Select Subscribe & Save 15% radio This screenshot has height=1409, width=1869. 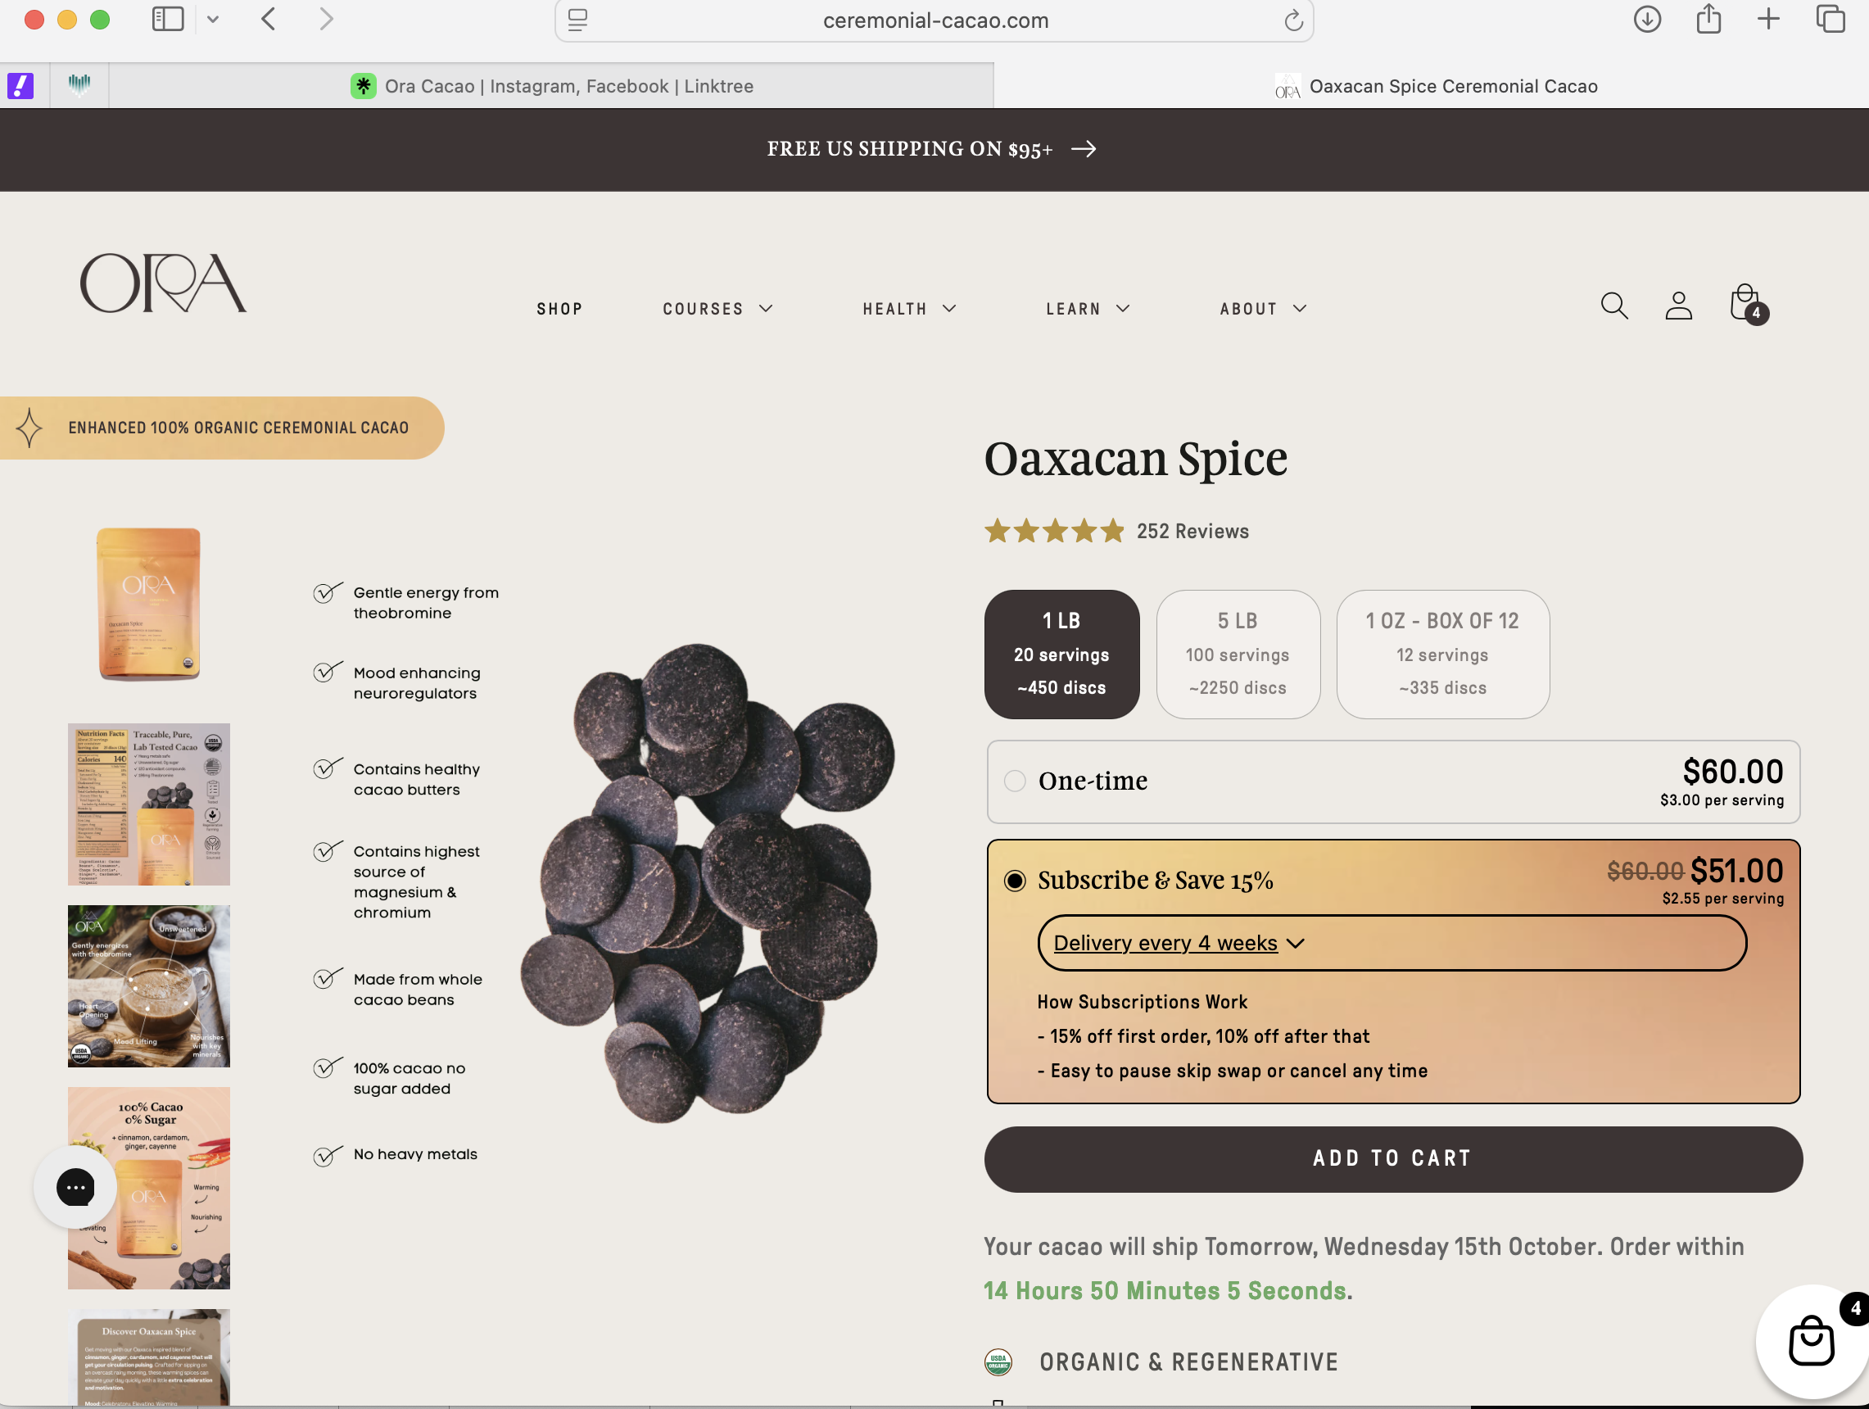point(1014,881)
